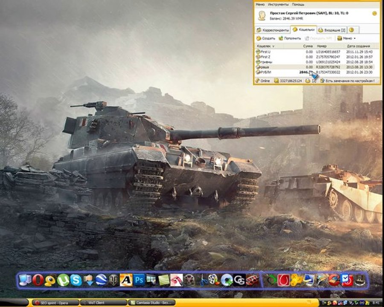Image resolution: width=384 pixels, height=307 pixels.
Task: Switch to SEO sprint - Opera taskbar window
Action: (55, 303)
